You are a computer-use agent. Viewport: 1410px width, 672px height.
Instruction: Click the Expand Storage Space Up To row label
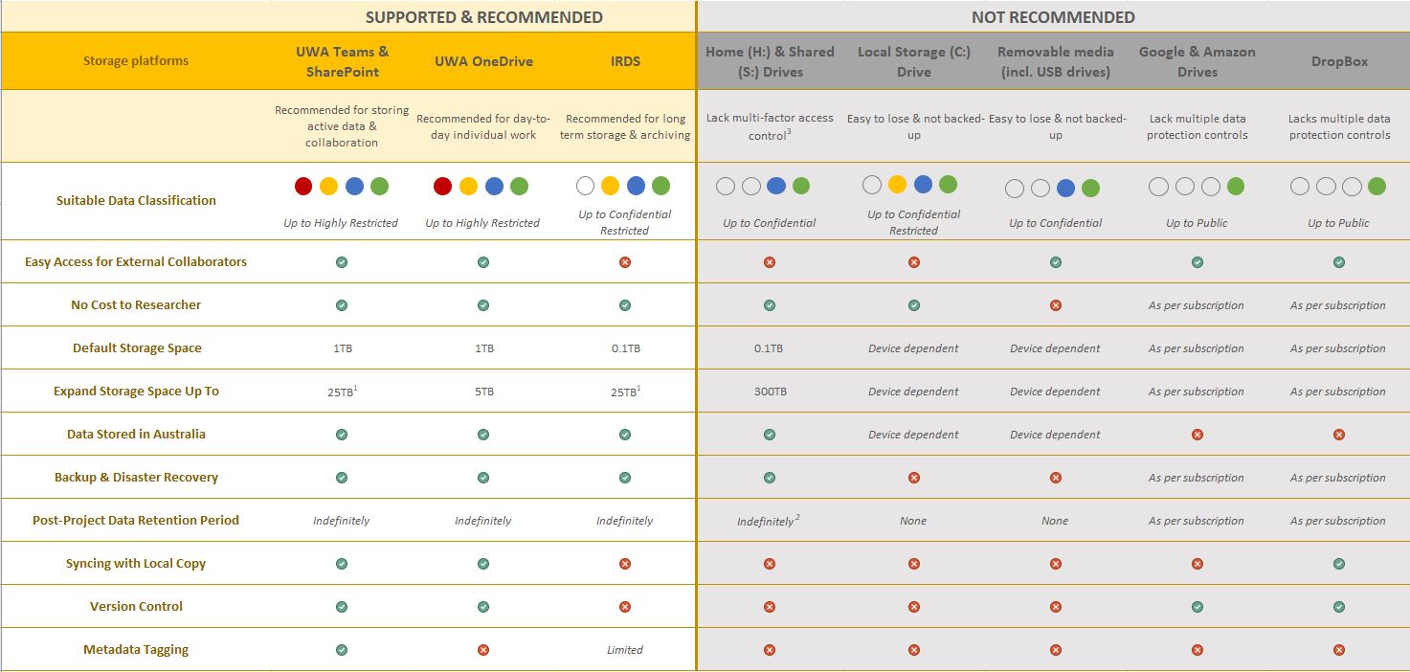[135, 391]
